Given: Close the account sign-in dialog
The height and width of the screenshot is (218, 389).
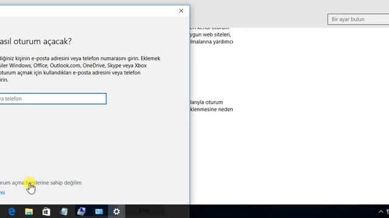Looking at the screenshot, I should pos(181,11).
